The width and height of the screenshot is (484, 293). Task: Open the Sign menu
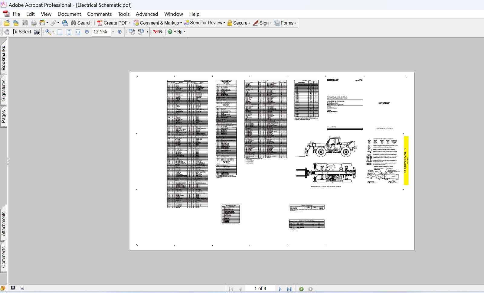click(x=262, y=23)
